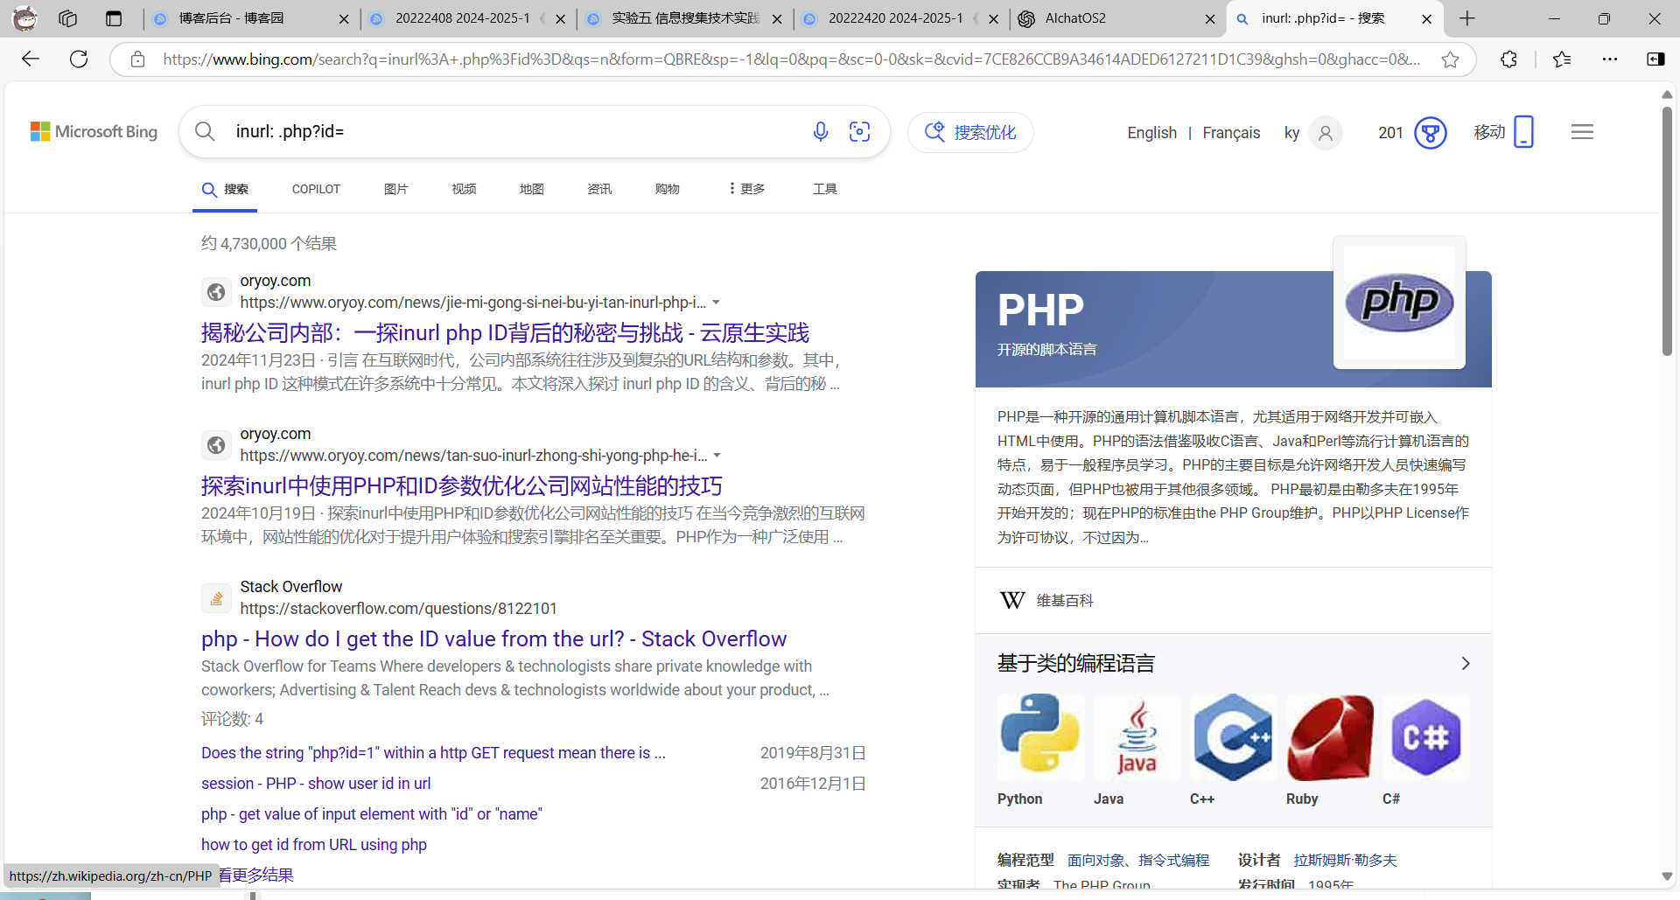Open the workspaces icon in title bar
This screenshot has width=1680, height=900.
click(68, 18)
